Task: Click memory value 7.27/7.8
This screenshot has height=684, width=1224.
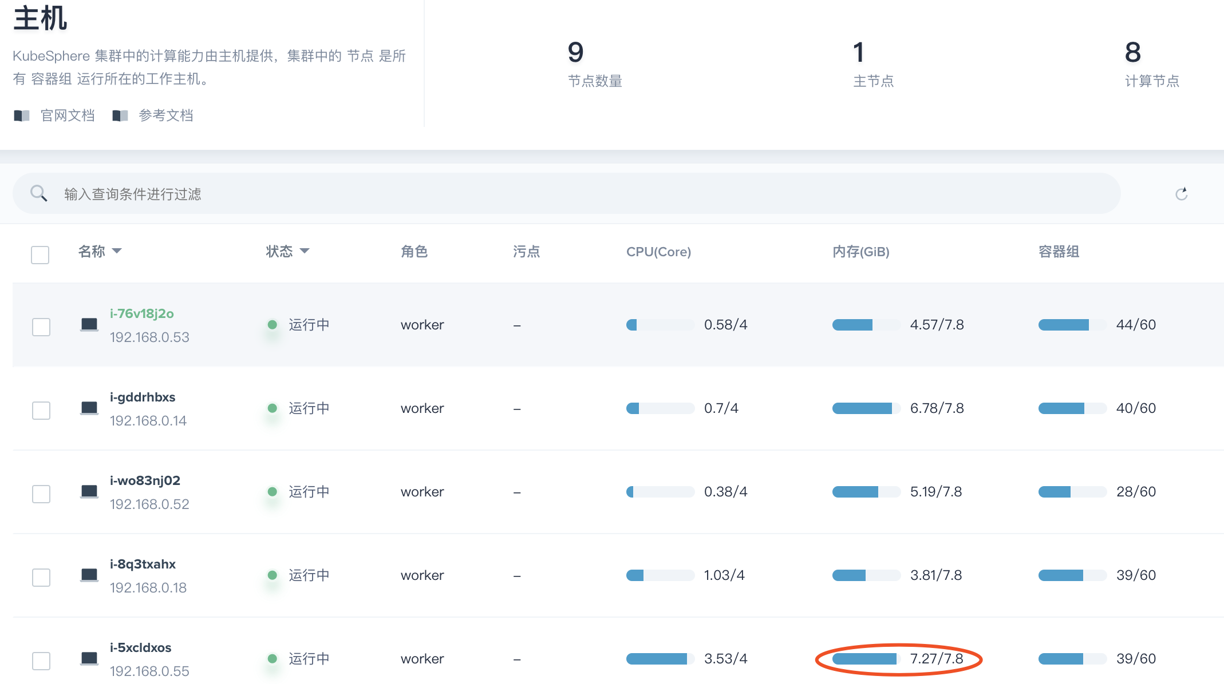Action: point(937,659)
